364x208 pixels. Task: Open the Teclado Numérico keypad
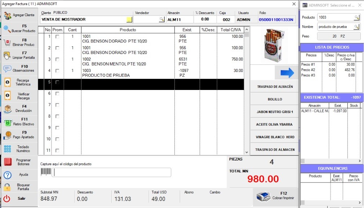8,149
